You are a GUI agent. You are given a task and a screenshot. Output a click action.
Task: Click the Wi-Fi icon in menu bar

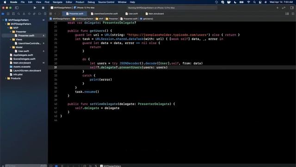coord(248,2)
